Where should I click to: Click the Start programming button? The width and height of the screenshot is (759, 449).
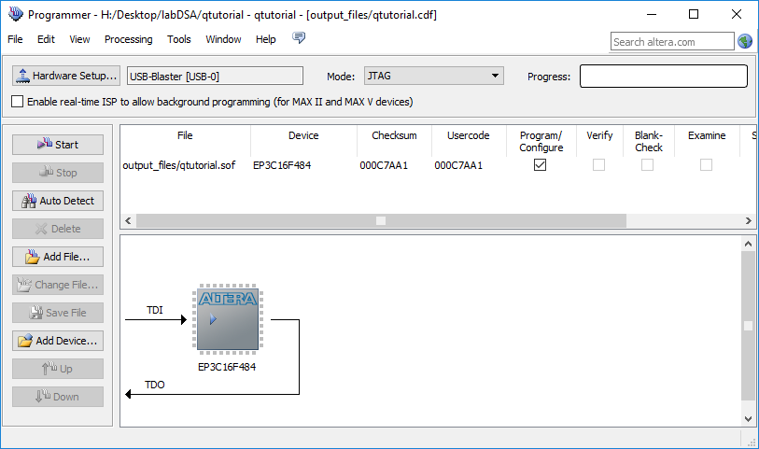[58, 145]
